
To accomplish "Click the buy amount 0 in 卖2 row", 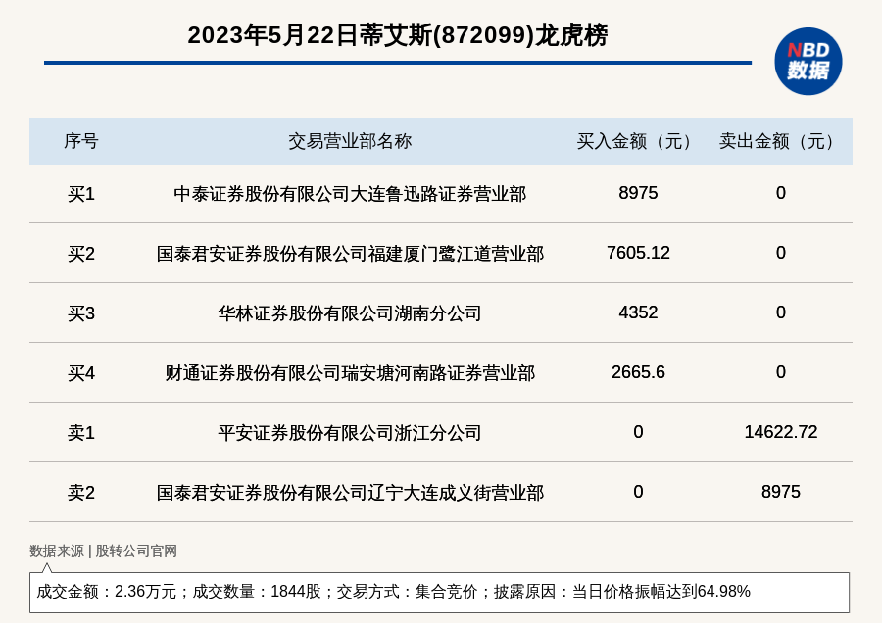I will click(638, 492).
